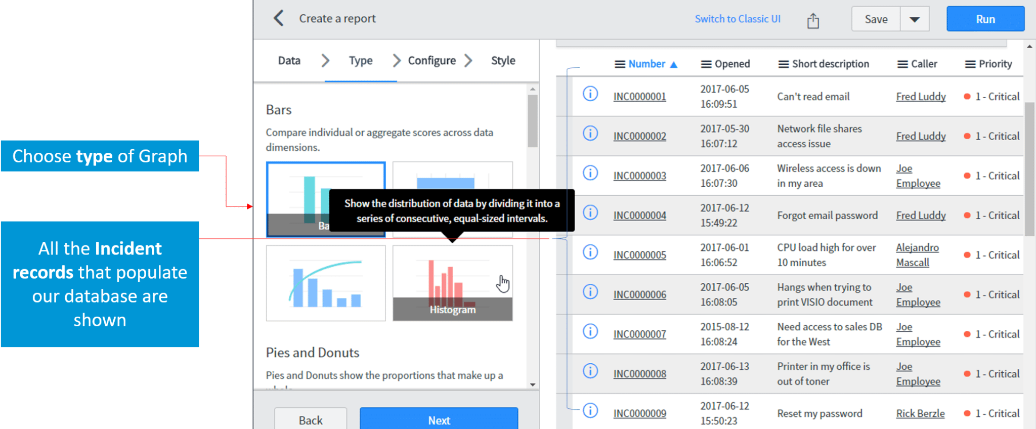The image size is (1036, 429).
Task: Sort by the Priority column header
Action: click(x=995, y=64)
